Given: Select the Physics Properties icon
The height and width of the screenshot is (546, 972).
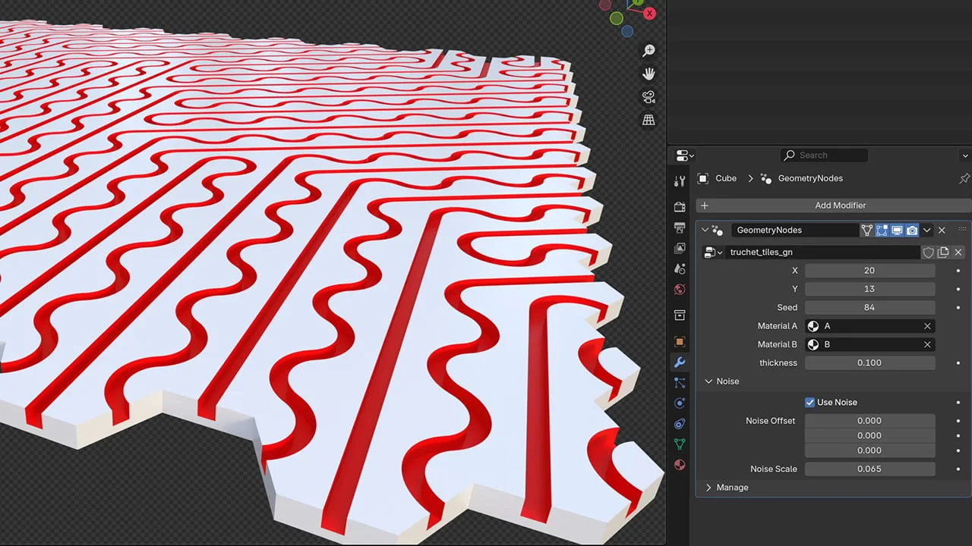Looking at the screenshot, I should tap(680, 403).
